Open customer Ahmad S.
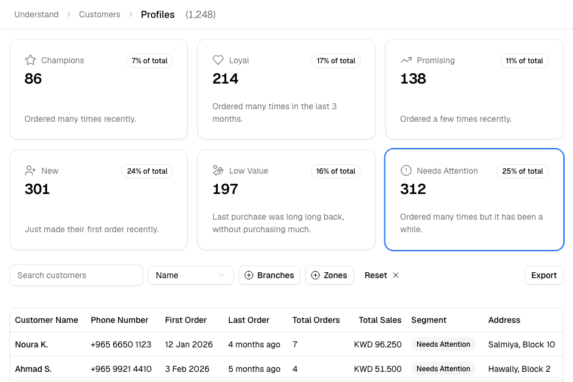 click(x=33, y=369)
